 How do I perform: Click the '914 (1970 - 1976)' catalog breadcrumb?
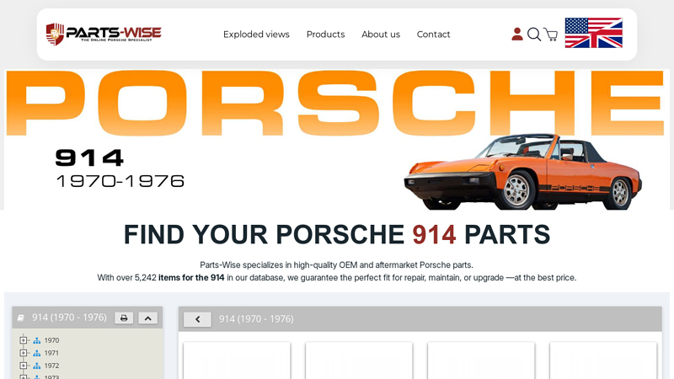(256, 319)
